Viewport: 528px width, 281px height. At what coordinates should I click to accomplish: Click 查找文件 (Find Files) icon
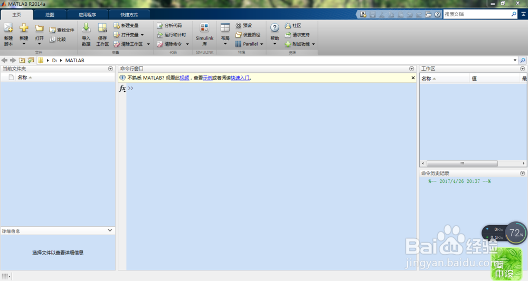[52, 30]
